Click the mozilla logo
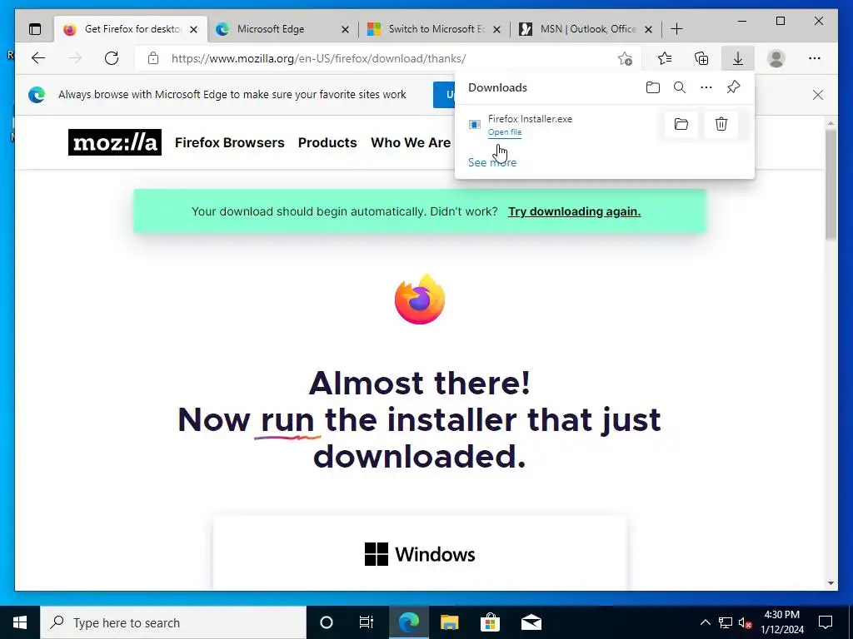 tap(115, 142)
